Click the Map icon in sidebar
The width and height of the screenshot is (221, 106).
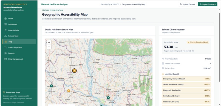(6, 42)
